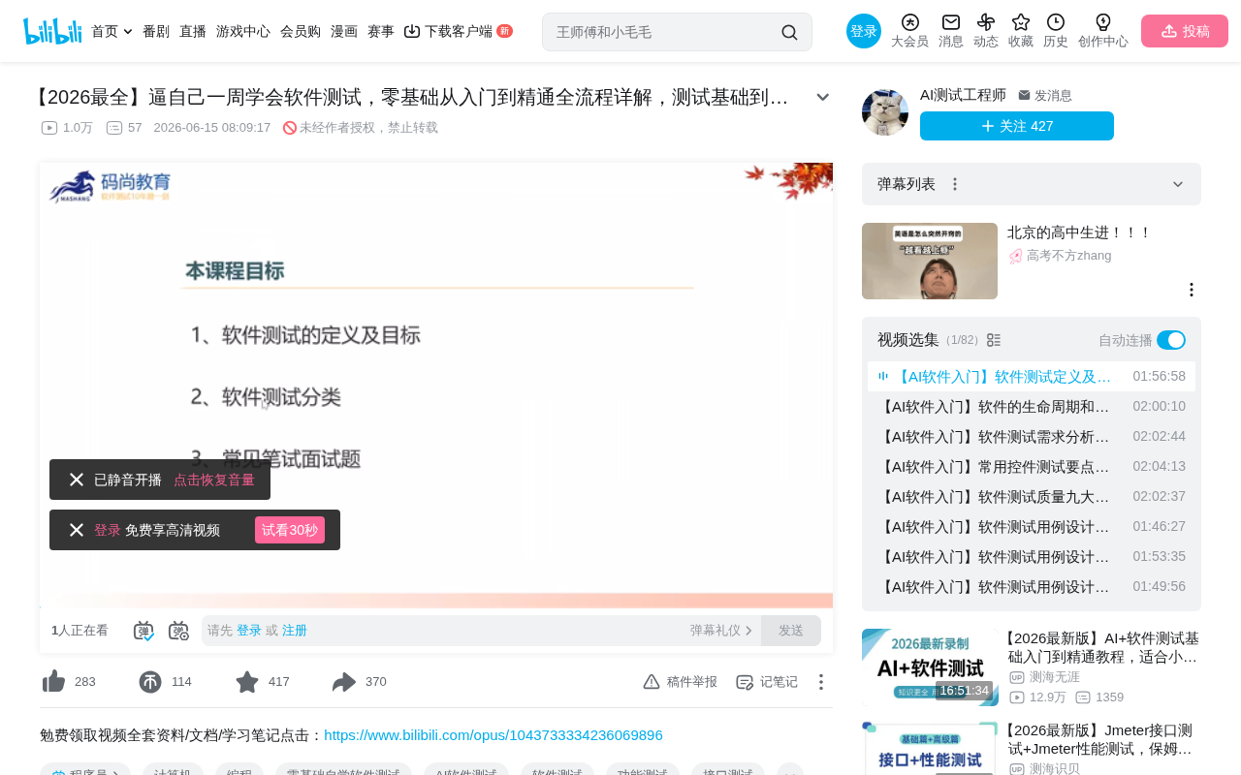
Task: Open the 消息 messages icon
Action: coord(951,31)
